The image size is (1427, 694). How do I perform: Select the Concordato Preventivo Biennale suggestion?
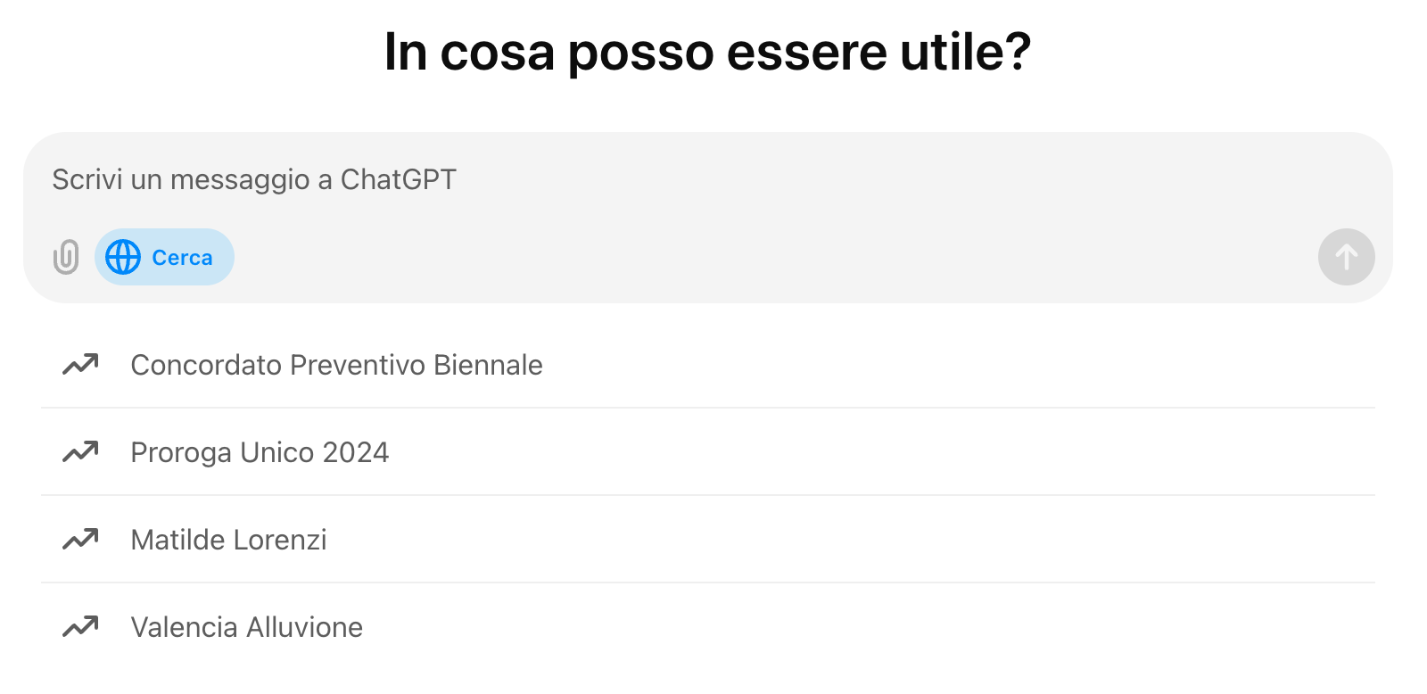[x=708, y=365]
